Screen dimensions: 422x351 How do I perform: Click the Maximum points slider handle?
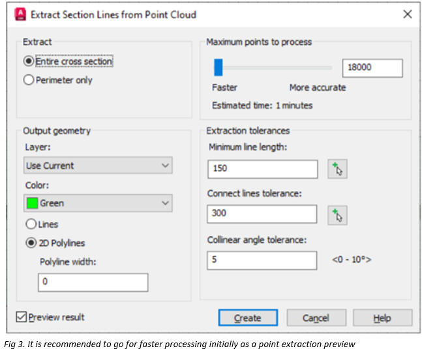pyautogui.click(x=219, y=68)
